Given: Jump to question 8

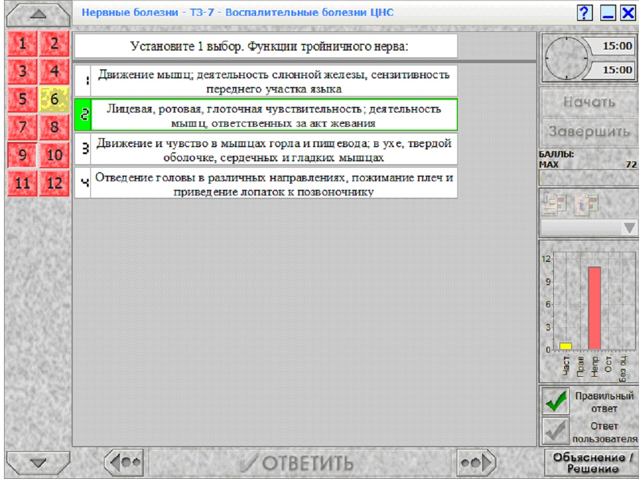Looking at the screenshot, I should pos(54,127).
